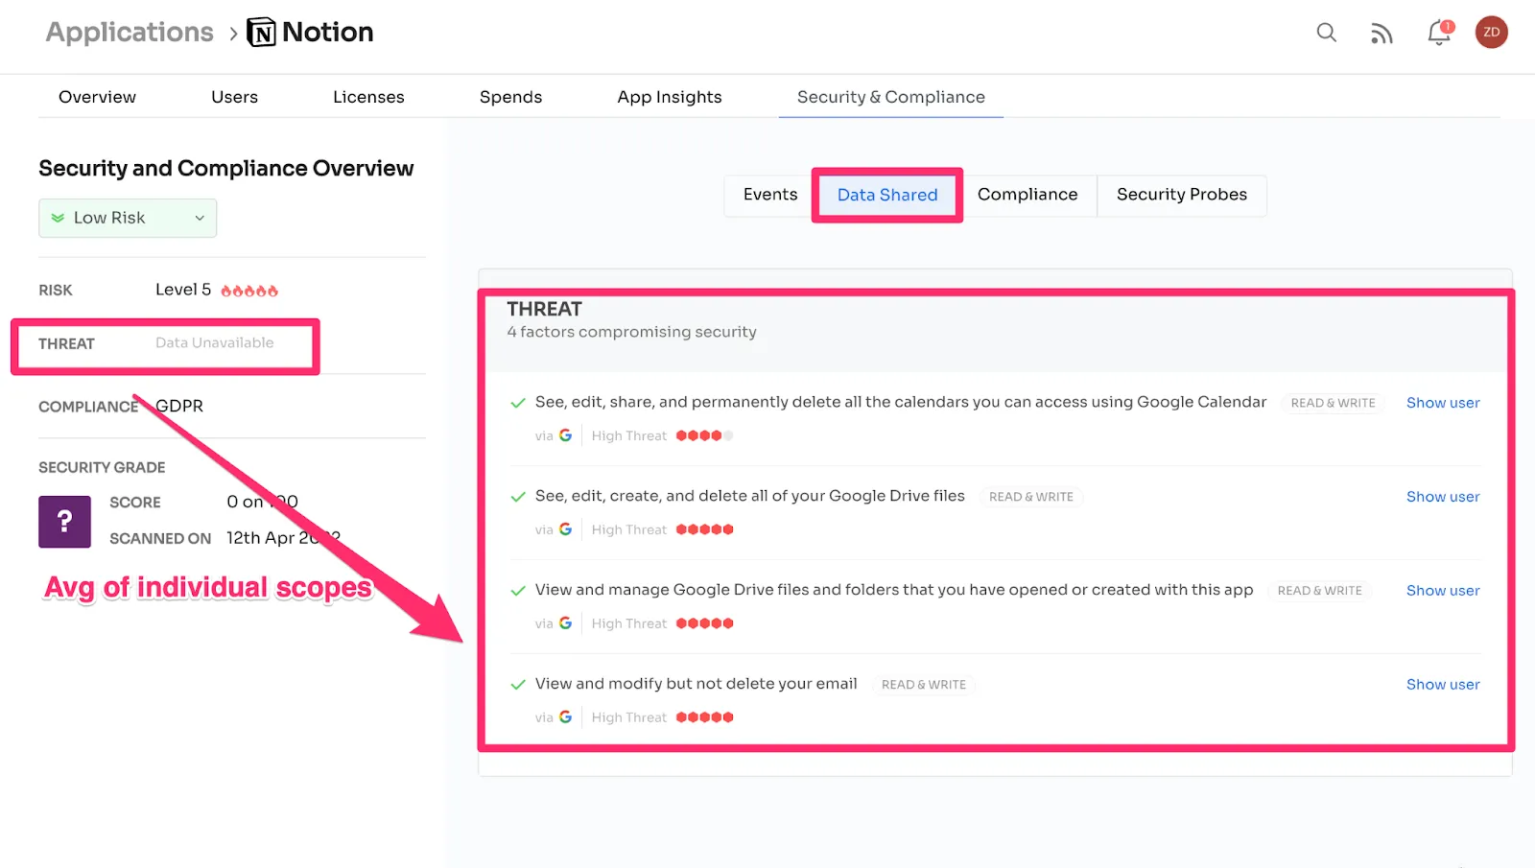
Task: Click checkmark beside 'View and manage' Drive scope
Action: (518, 591)
